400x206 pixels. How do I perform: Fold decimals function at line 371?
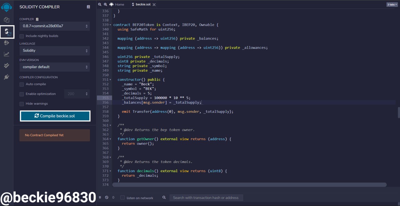coord(110,171)
